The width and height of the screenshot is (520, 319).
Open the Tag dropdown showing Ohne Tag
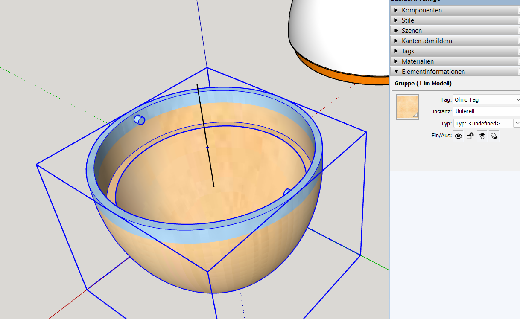(486, 99)
